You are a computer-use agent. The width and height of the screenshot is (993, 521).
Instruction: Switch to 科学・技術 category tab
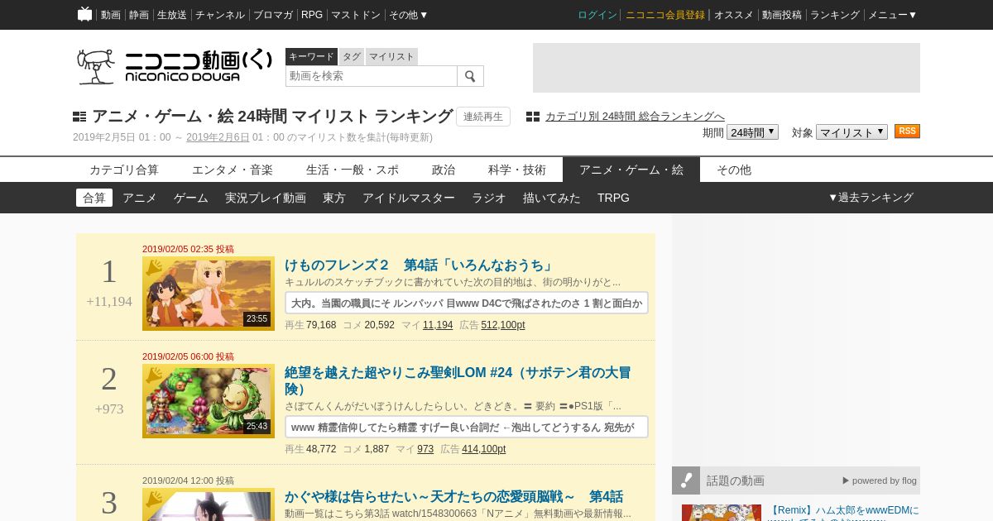(x=517, y=170)
